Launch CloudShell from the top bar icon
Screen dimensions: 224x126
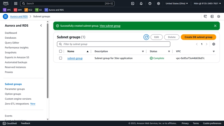132,4
